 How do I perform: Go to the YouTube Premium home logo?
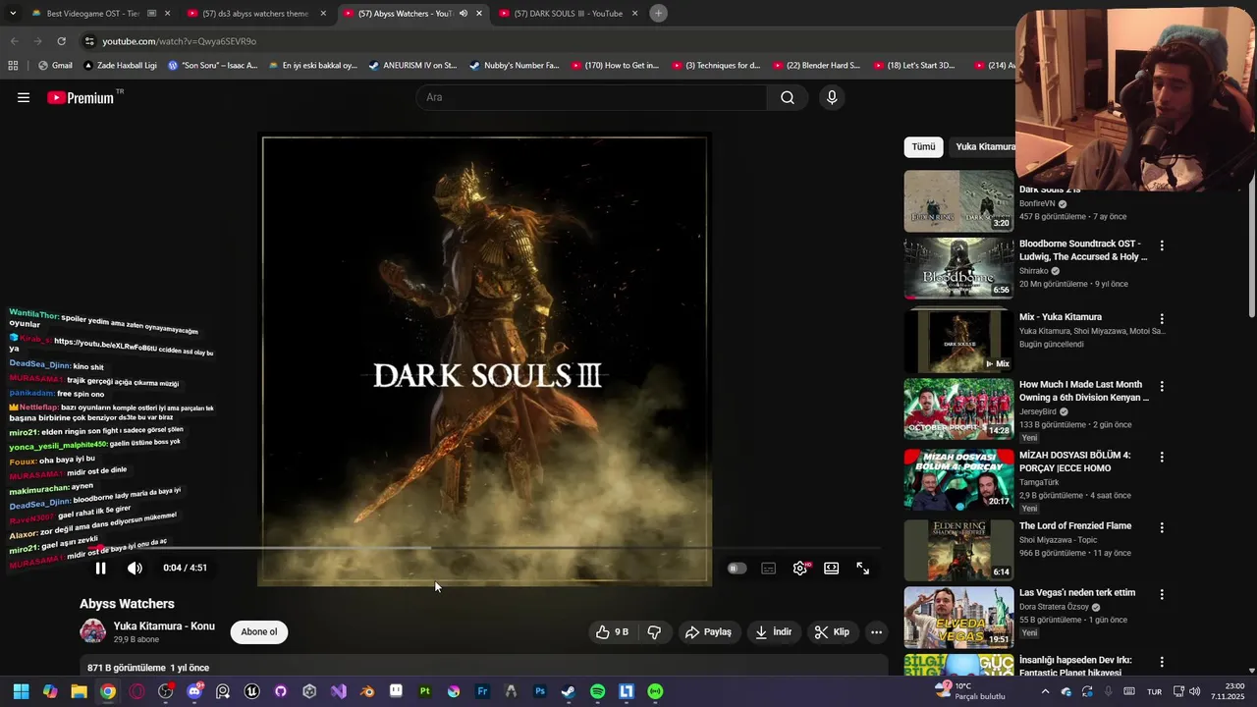pos(81,97)
